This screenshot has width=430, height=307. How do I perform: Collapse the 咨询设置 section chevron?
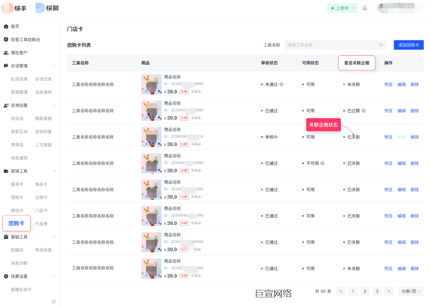pyautogui.click(x=54, y=105)
